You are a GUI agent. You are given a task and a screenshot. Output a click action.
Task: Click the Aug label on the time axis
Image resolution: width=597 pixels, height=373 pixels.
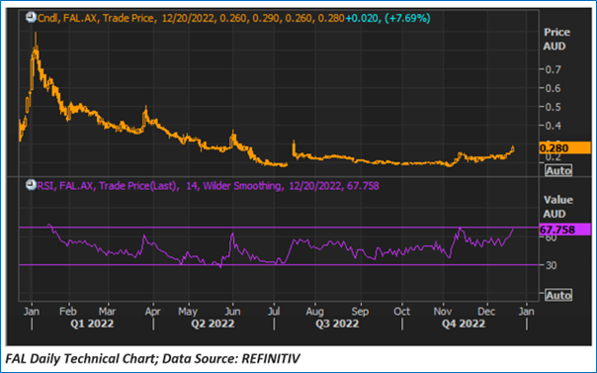click(314, 312)
